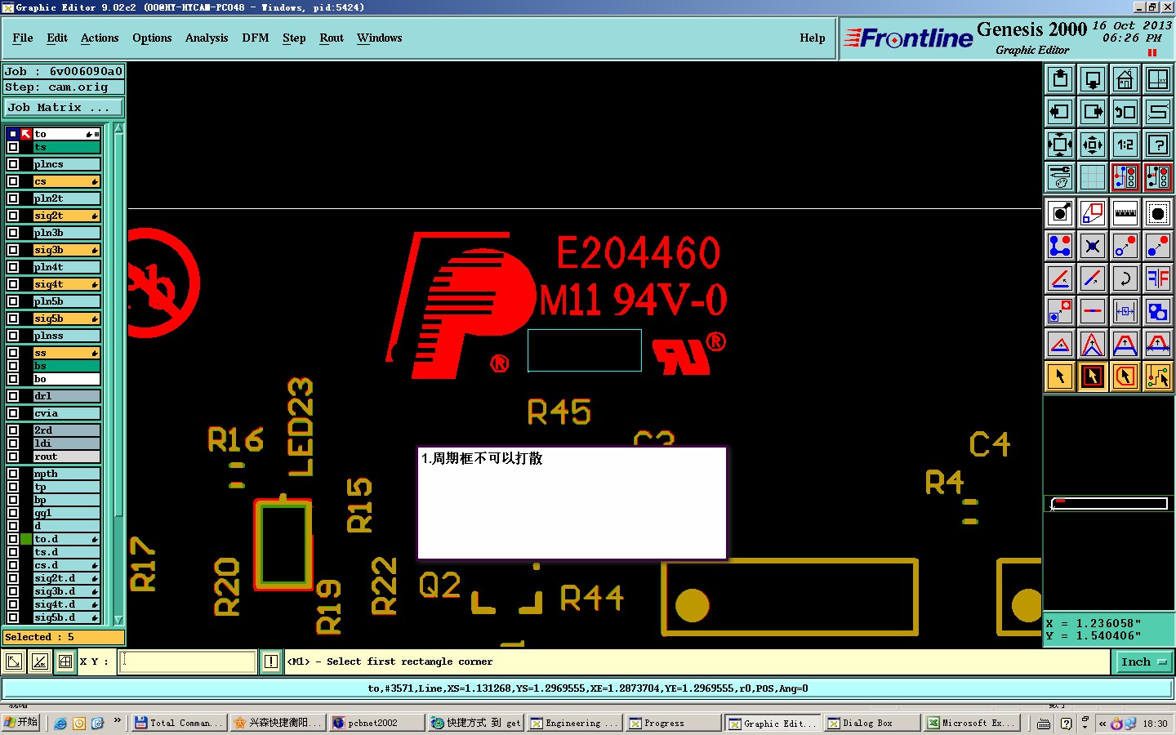Select the mpth layer name
The height and width of the screenshot is (735, 1176).
[66, 474]
